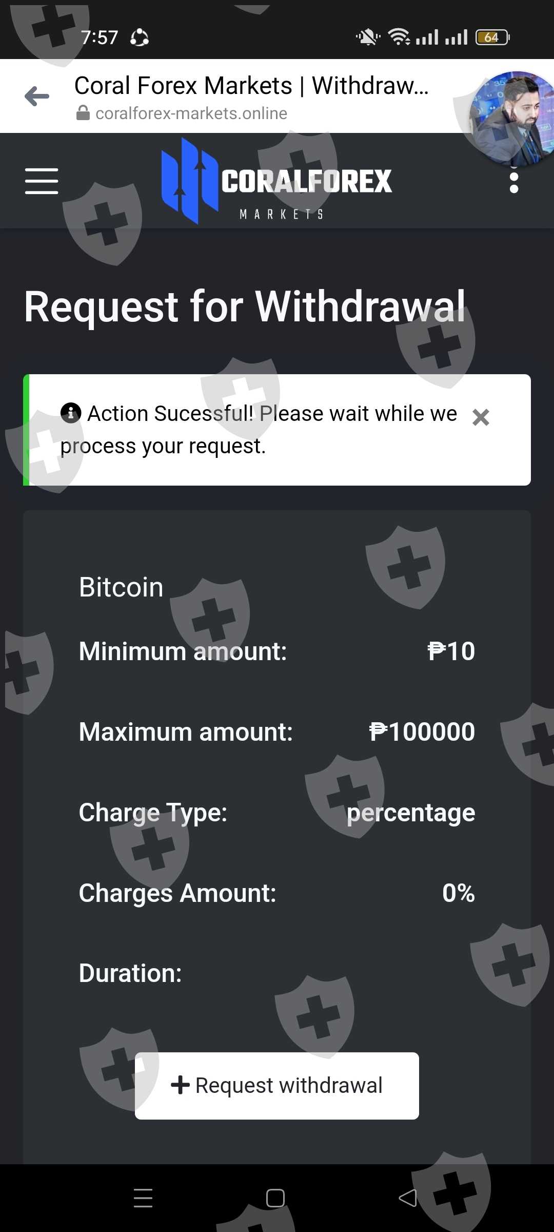Open Android recent apps button
Screen dimensions: 554x1232
143,1198
